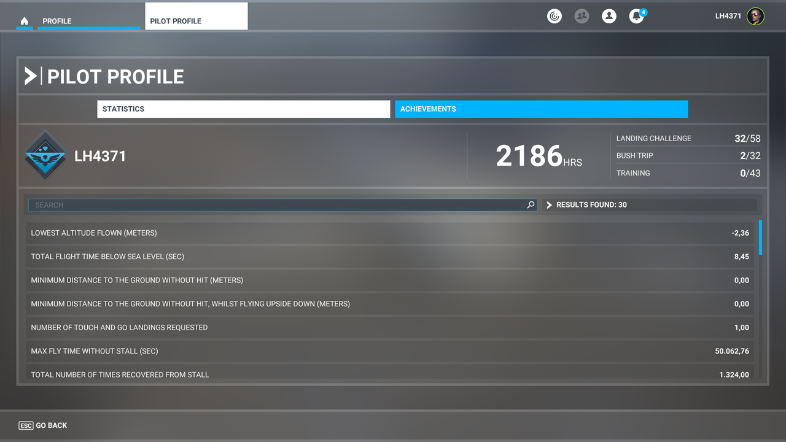Click the Training 0/43 entry
Viewport: 786px width, 442px height.
pos(688,173)
